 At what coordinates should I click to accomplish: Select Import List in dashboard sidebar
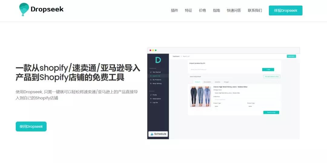tap(155, 76)
